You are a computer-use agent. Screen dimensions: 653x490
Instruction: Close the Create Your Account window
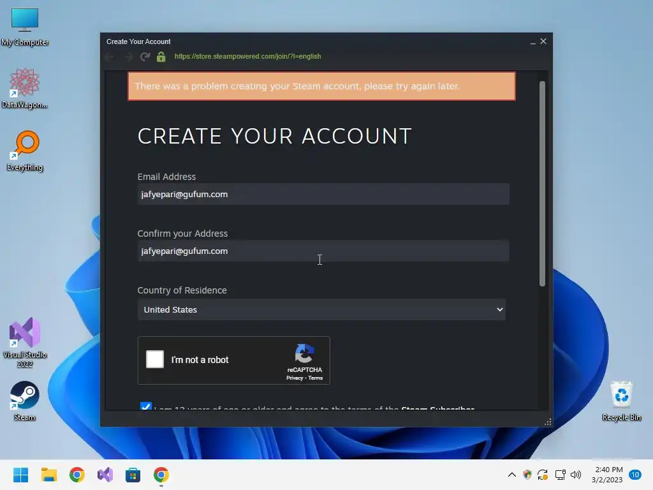543,41
